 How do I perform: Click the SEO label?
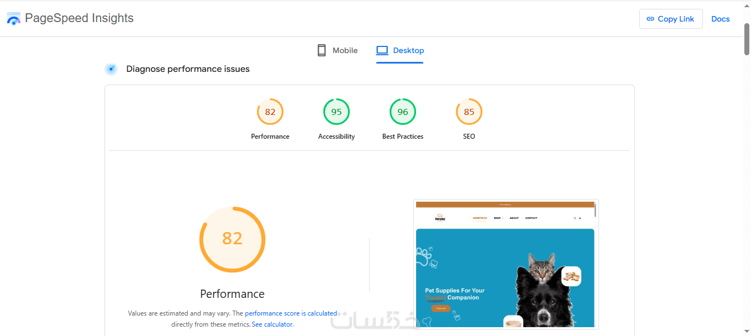[x=469, y=136]
